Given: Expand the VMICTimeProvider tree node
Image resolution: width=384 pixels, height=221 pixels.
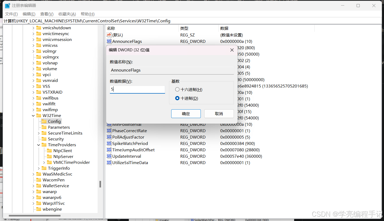Looking at the screenshot, I should pos(44,162).
